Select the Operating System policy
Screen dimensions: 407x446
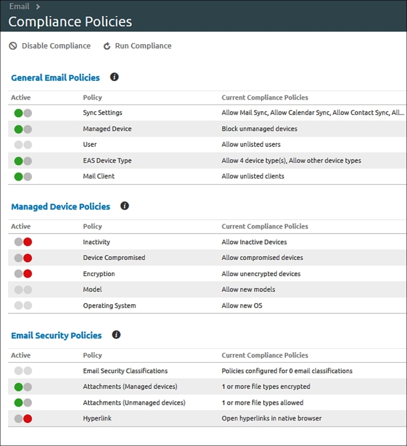pos(109,305)
